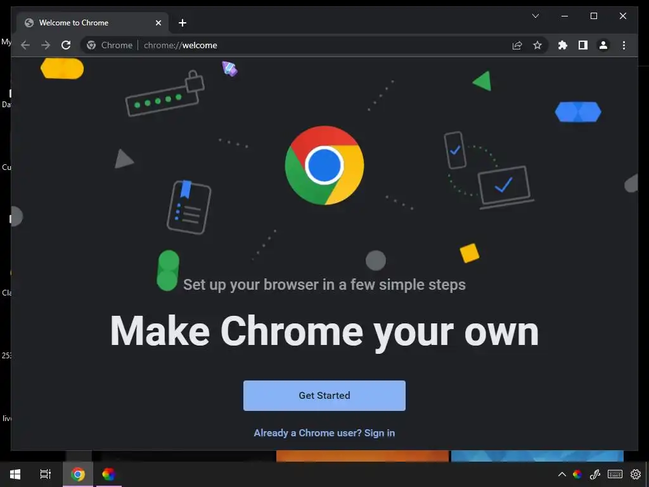Bookmark this tab with the star
This screenshot has width=649, height=487.
click(x=537, y=45)
